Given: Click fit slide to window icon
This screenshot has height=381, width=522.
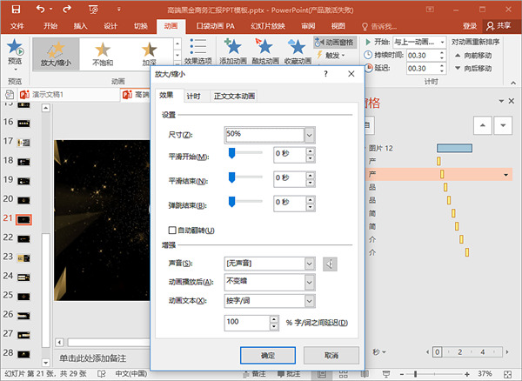Looking at the screenshot, I should click(508, 374).
